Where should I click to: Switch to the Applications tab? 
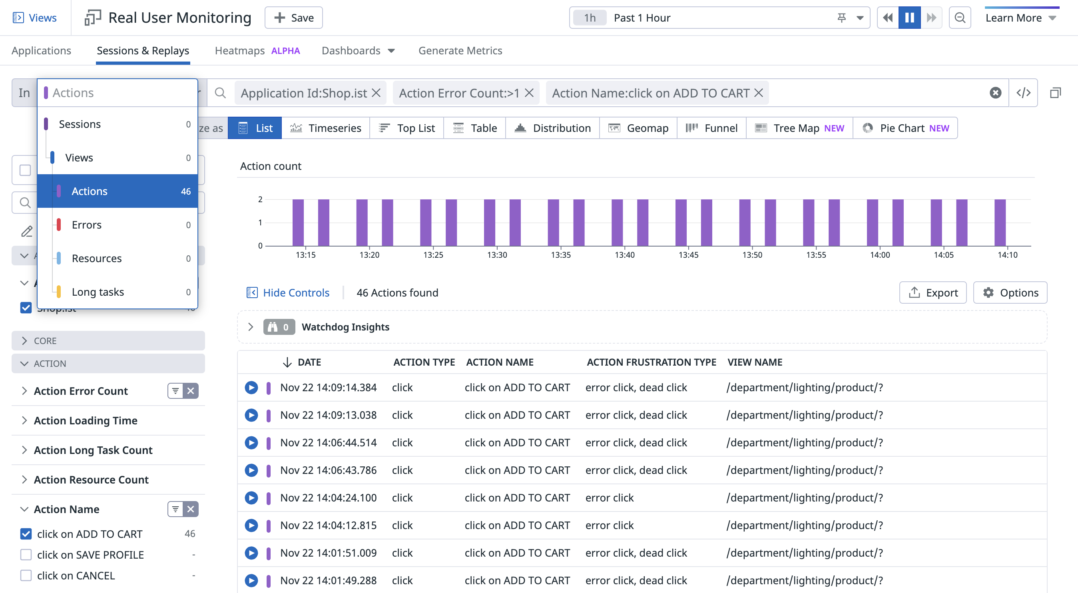pos(41,51)
